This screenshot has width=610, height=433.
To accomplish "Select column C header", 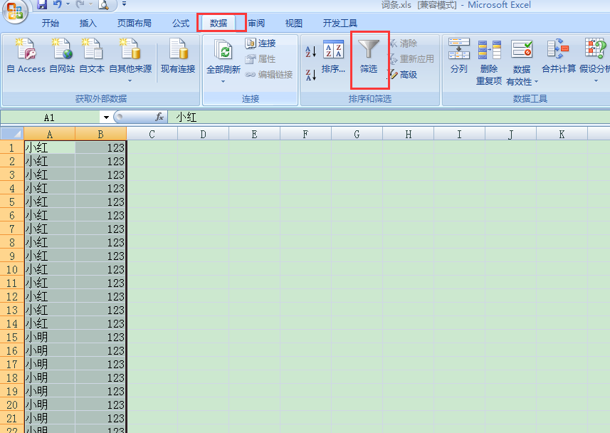I will [152, 135].
